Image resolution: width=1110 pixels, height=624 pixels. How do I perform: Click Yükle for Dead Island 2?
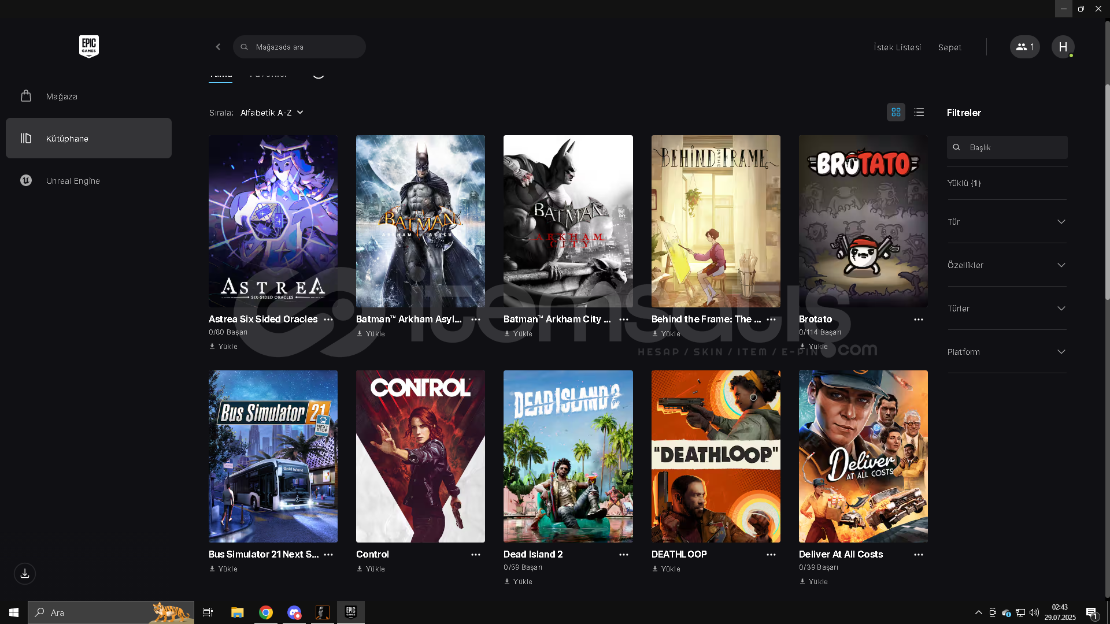[518, 582]
